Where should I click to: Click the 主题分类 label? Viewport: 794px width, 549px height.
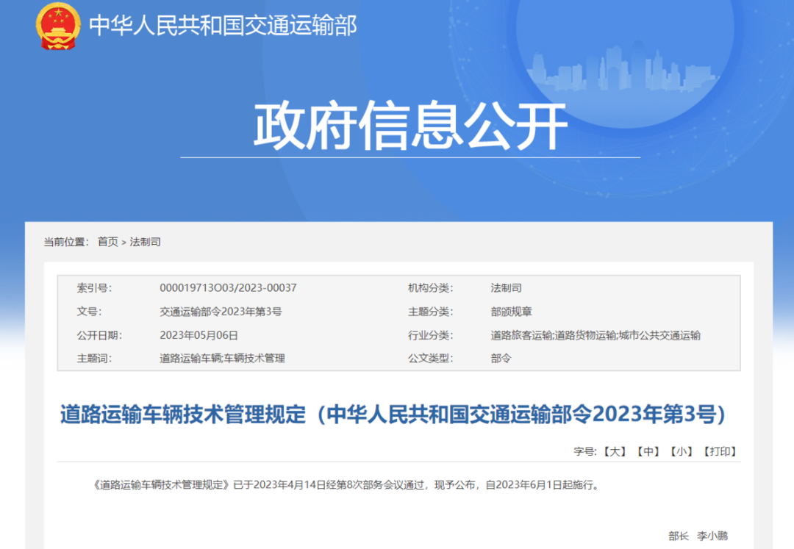point(430,312)
